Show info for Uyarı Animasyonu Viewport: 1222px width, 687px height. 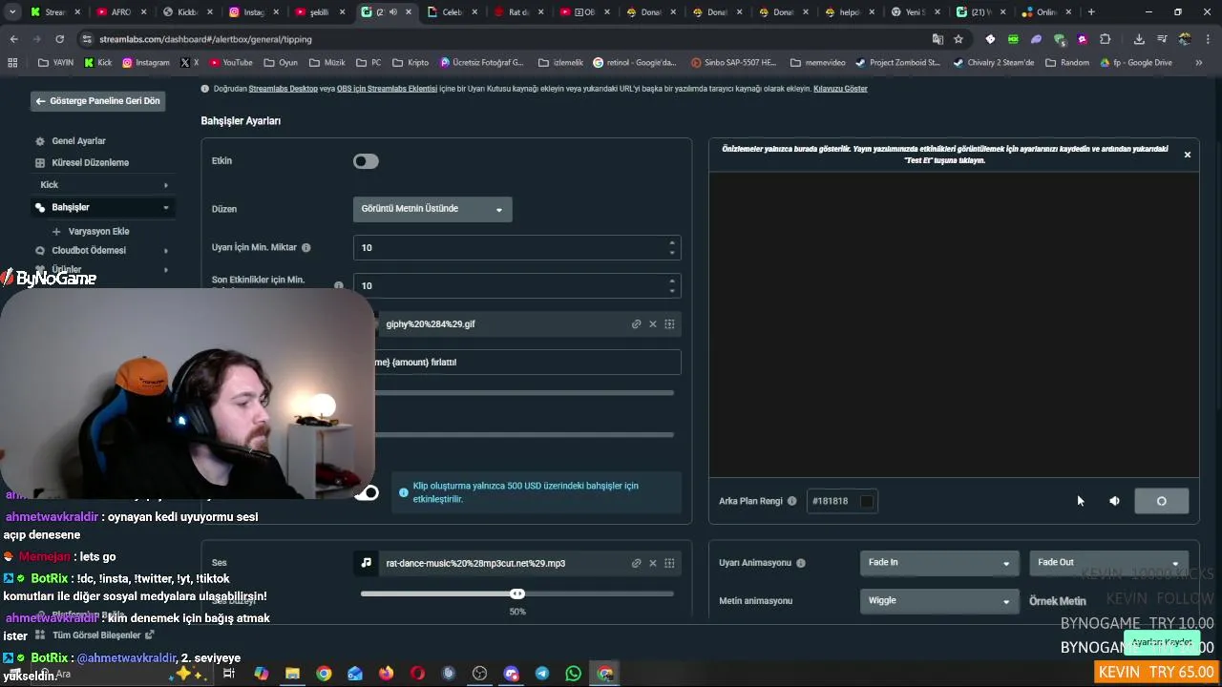(800, 563)
